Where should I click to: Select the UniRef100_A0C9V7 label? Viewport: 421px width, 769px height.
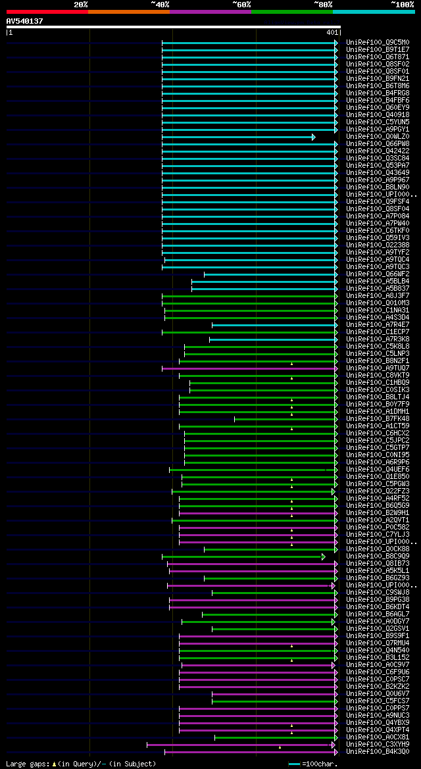(378, 665)
